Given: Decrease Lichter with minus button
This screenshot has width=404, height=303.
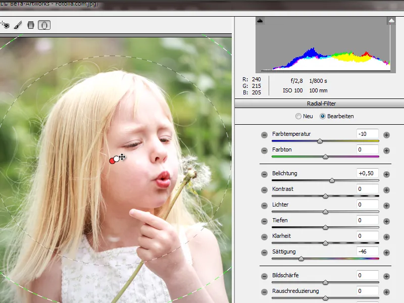Looking at the screenshot, I should coord(264,206).
